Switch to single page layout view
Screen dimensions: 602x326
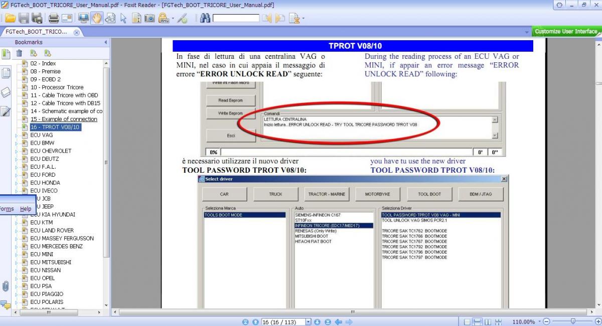pos(468,322)
